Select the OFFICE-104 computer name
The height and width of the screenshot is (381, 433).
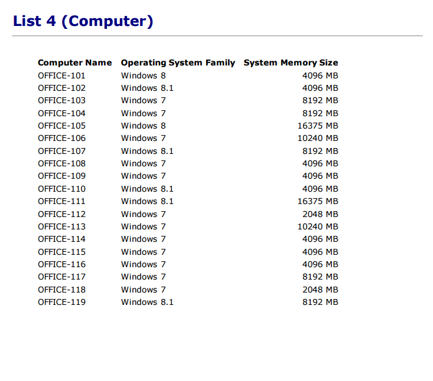click(61, 113)
